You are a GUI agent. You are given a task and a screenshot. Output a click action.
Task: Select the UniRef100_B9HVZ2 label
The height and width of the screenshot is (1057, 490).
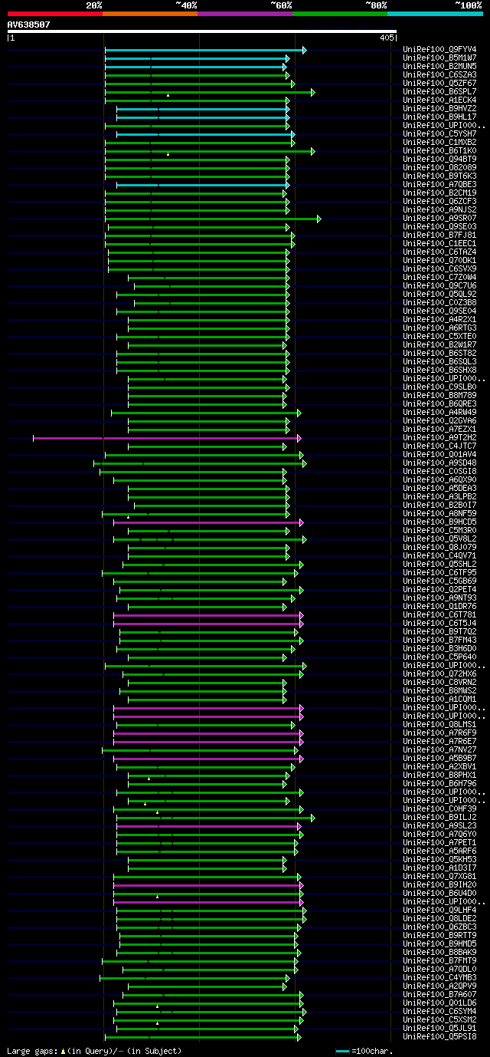(439, 109)
